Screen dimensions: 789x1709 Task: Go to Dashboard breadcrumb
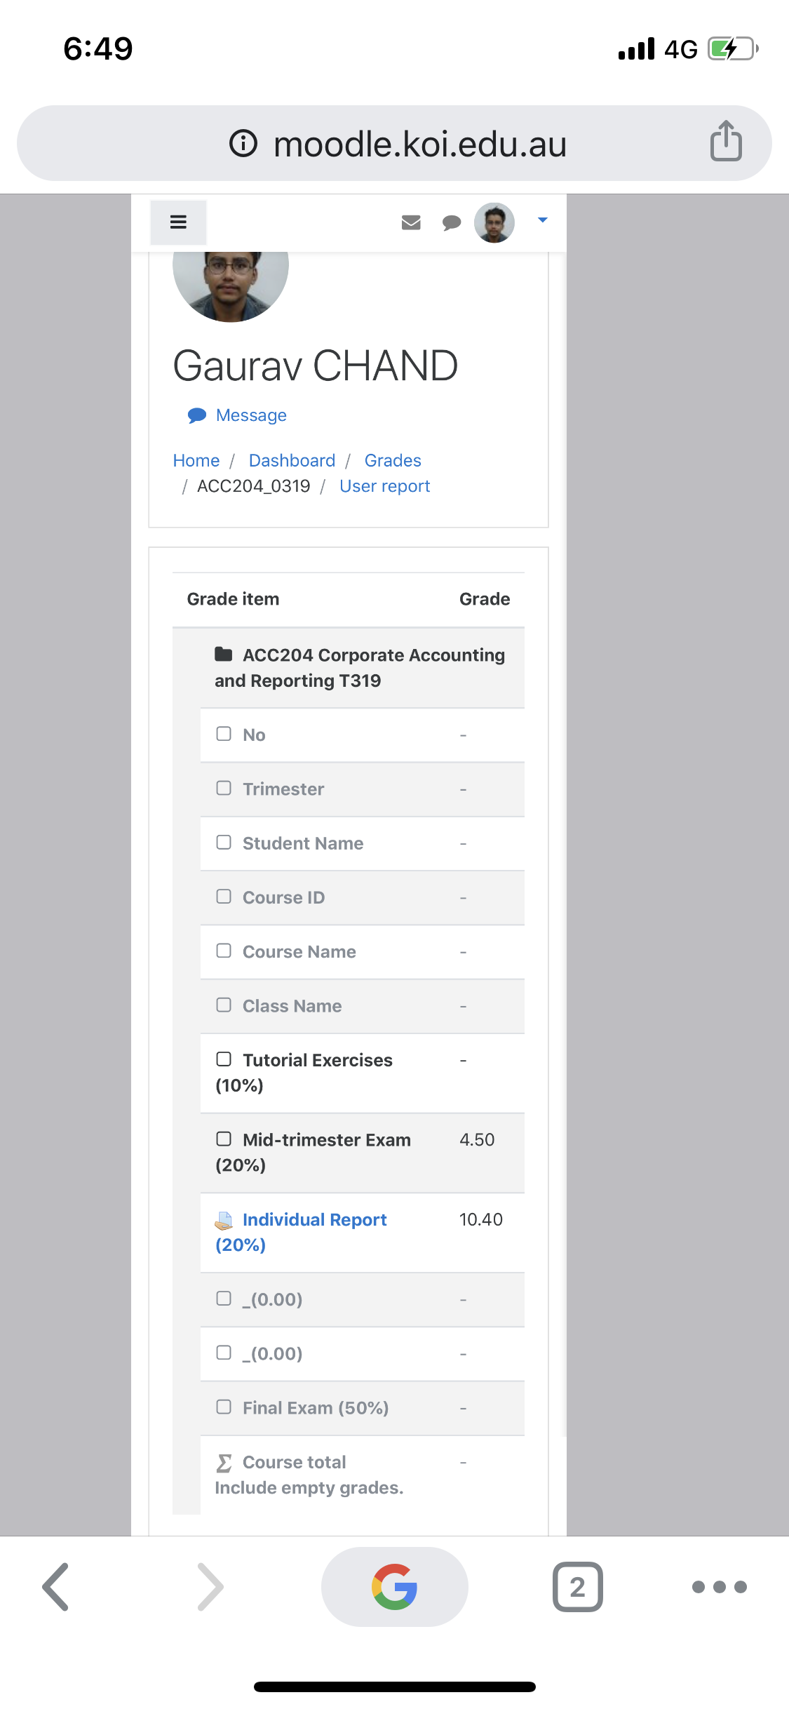tap(292, 460)
